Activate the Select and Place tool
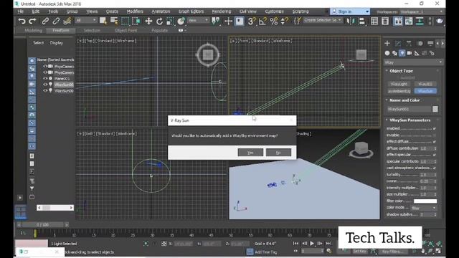Screen dimensions: 459x258 click(x=181, y=21)
